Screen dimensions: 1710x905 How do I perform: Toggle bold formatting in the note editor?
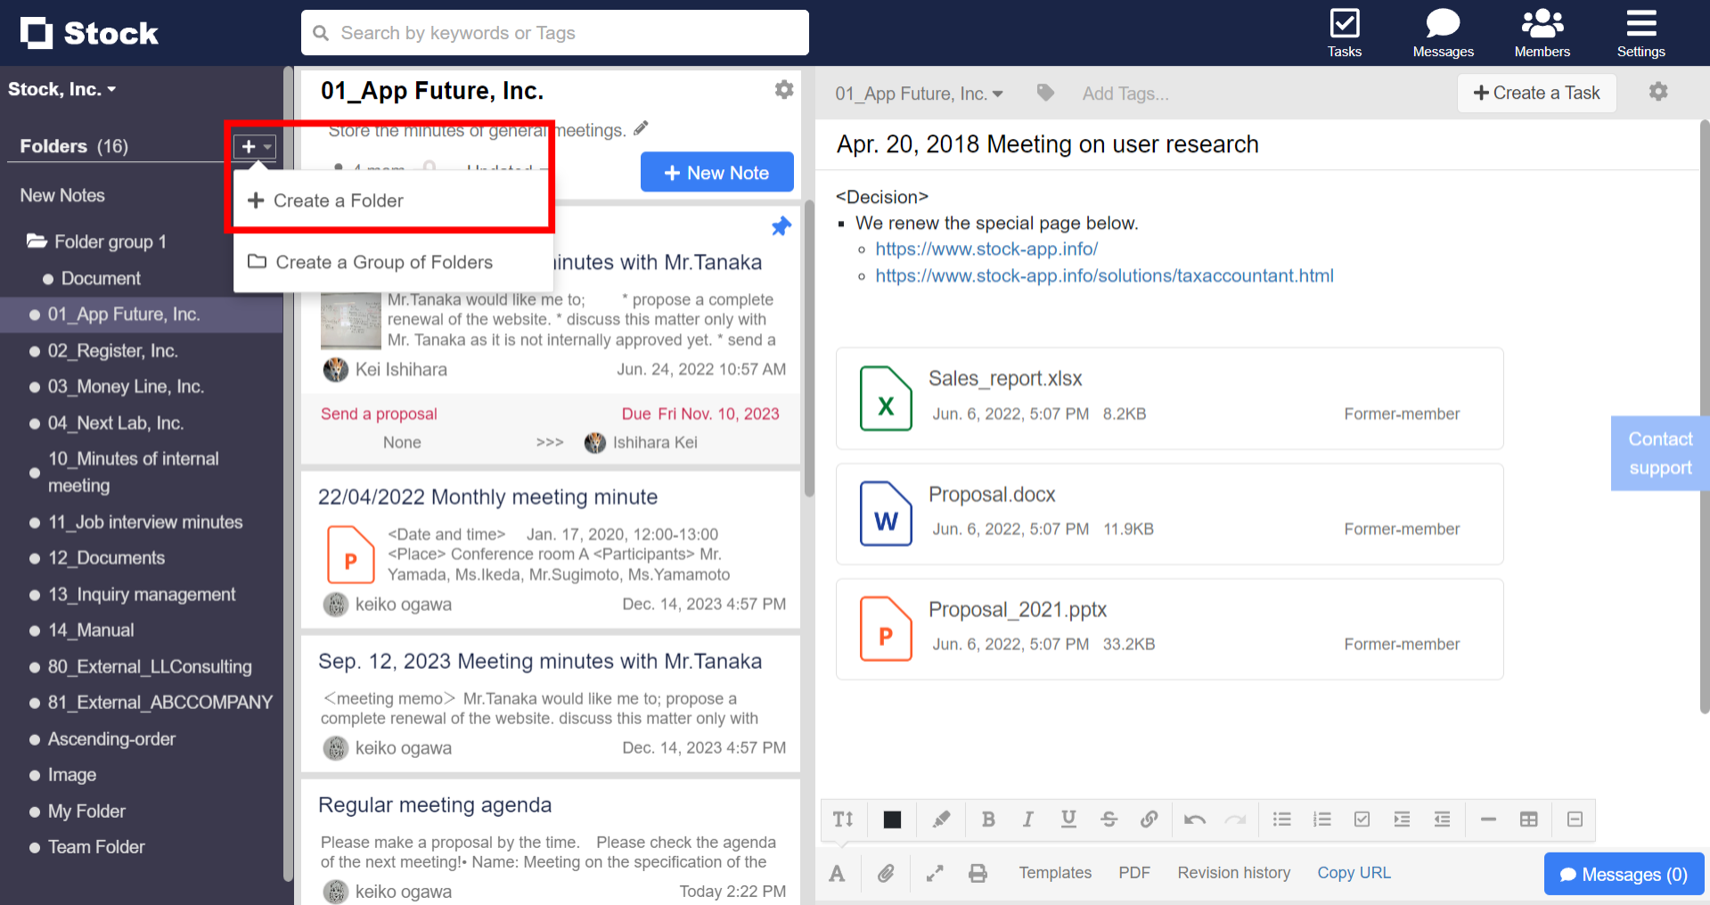tap(987, 819)
